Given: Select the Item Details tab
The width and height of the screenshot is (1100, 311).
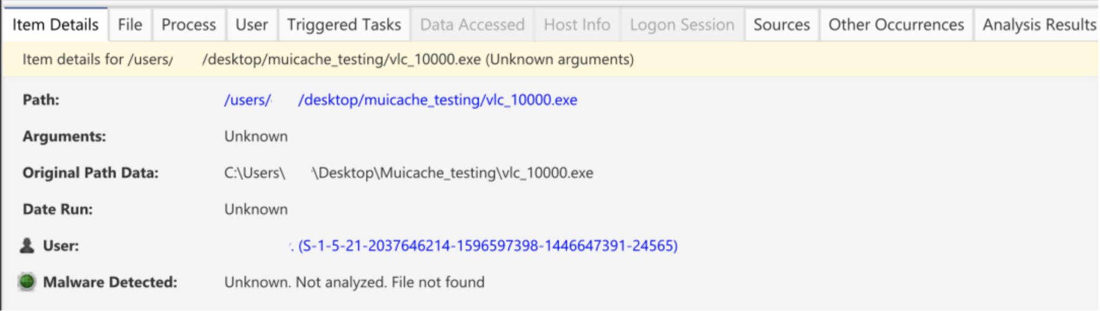Looking at the screenshot, I should coord(55,24).
